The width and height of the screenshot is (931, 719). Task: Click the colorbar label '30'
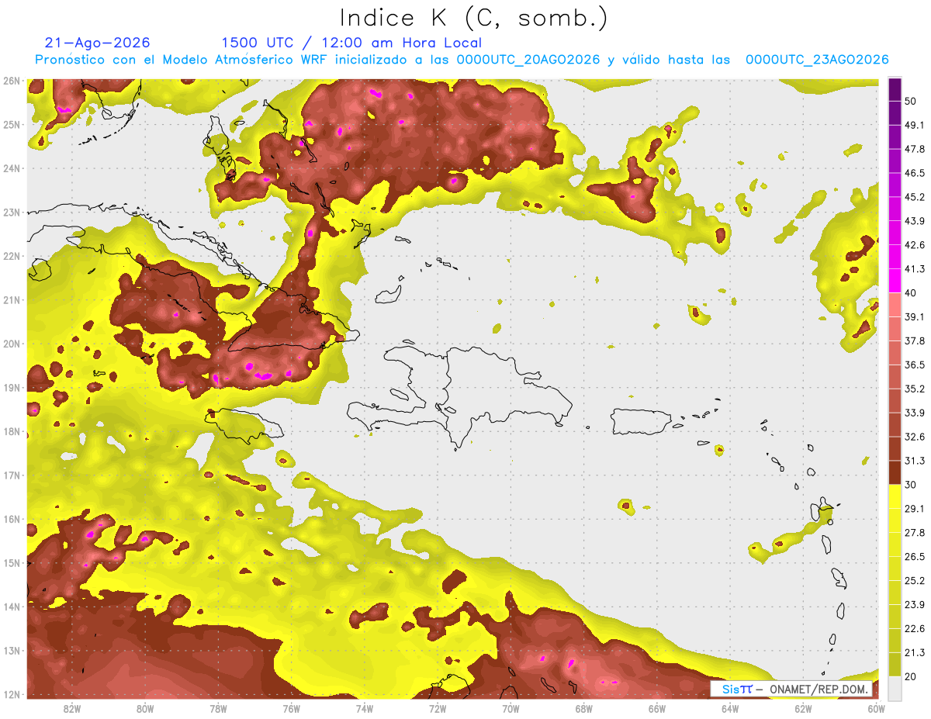click(911, 485)
